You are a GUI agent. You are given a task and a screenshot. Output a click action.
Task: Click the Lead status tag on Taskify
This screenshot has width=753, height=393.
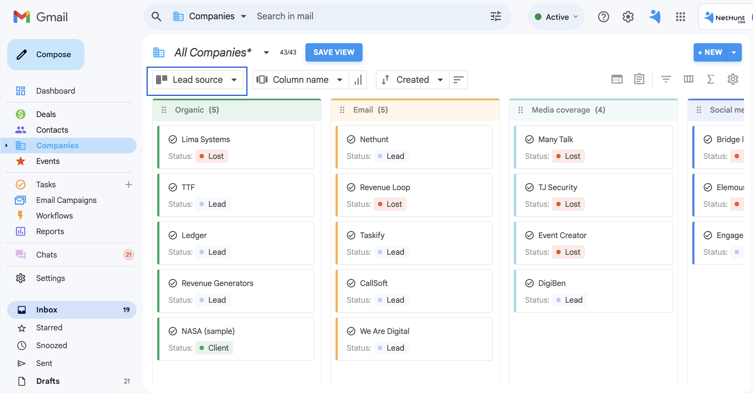click(391, 252)
